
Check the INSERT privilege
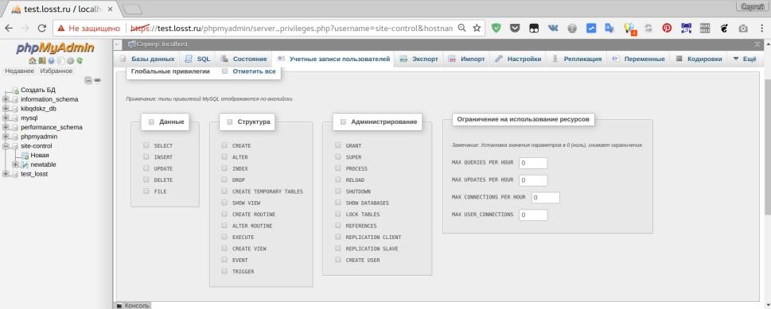(146, 156)
